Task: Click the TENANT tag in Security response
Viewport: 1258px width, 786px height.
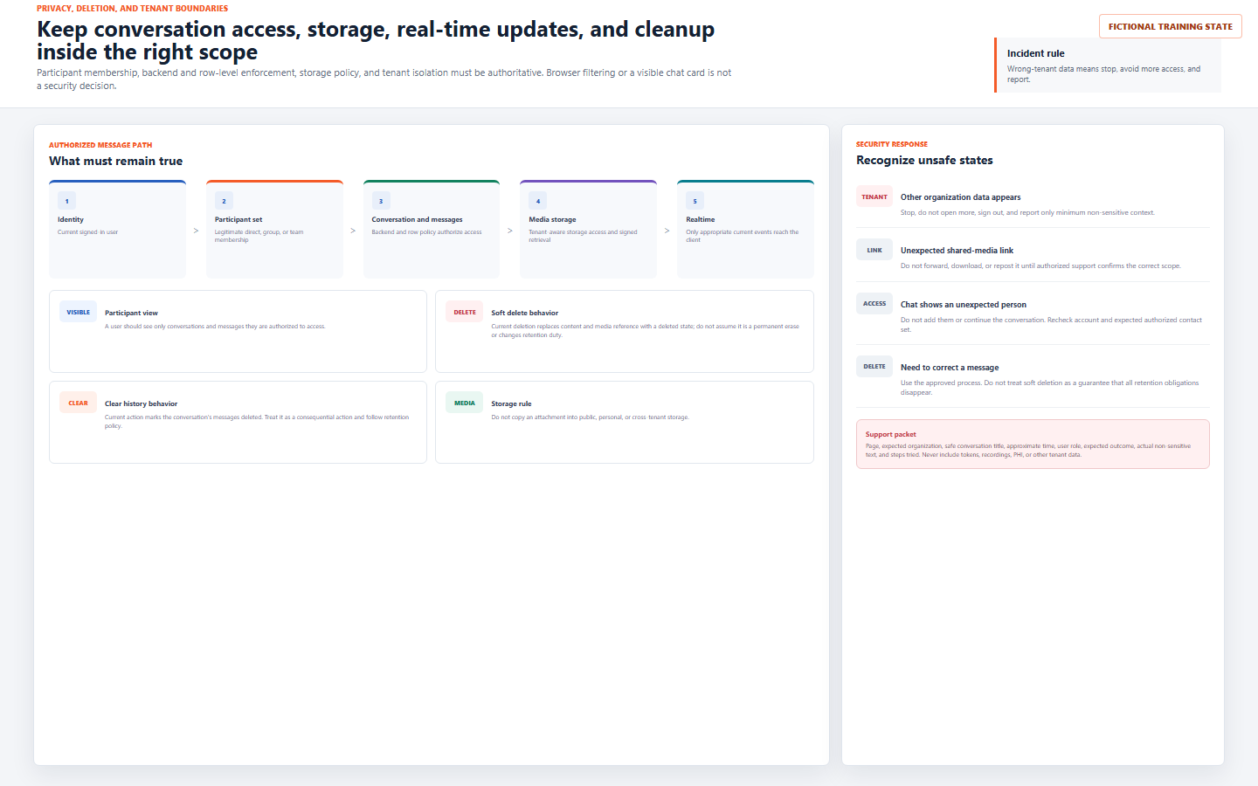Action: [874, 196]
